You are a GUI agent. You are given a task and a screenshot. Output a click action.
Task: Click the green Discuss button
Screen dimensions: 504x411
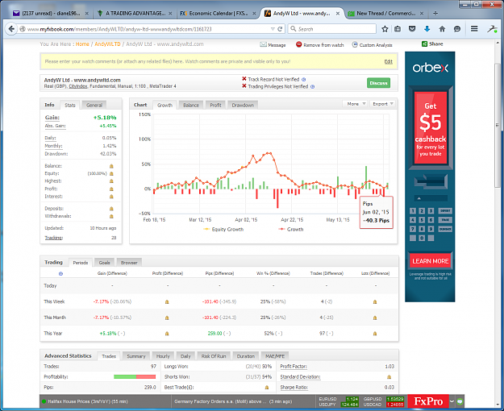tap(378, 83)
